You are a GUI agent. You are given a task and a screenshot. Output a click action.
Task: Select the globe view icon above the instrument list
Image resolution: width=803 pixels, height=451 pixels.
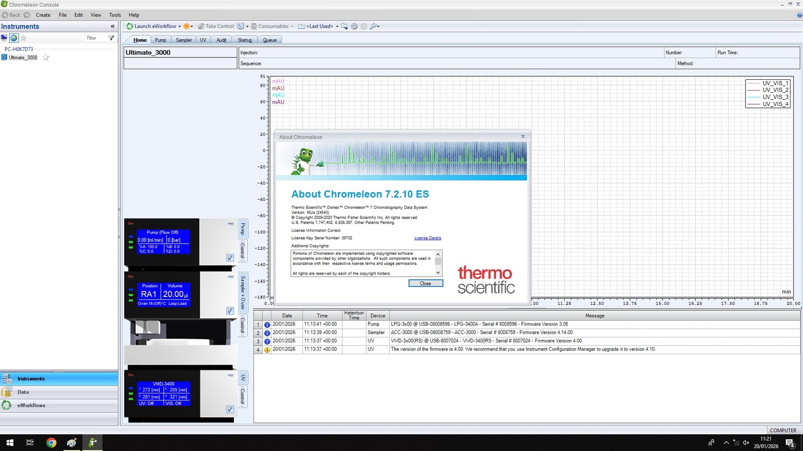click(13, 38)
